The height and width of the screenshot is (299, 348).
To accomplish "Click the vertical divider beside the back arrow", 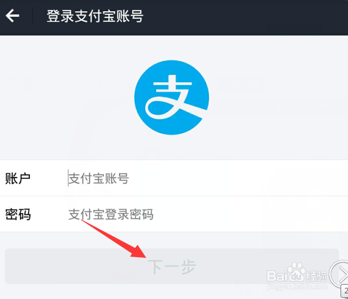I will (x=33, y=16).
